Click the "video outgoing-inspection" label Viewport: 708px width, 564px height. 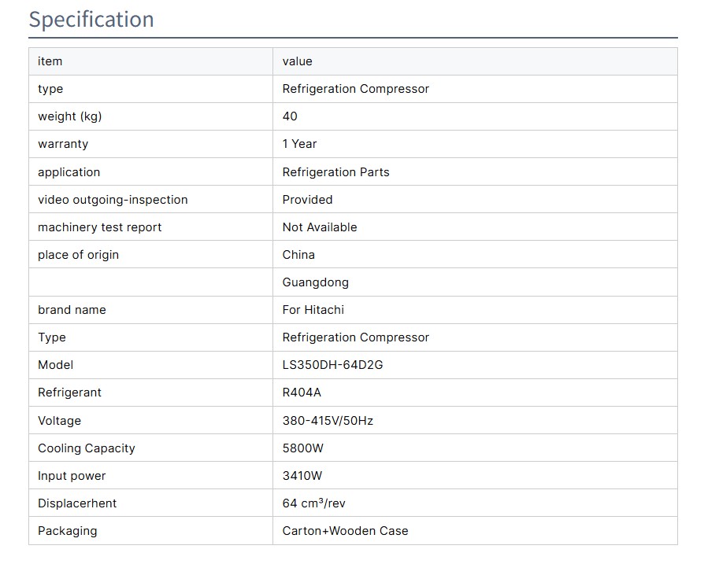tap(113, 200)
